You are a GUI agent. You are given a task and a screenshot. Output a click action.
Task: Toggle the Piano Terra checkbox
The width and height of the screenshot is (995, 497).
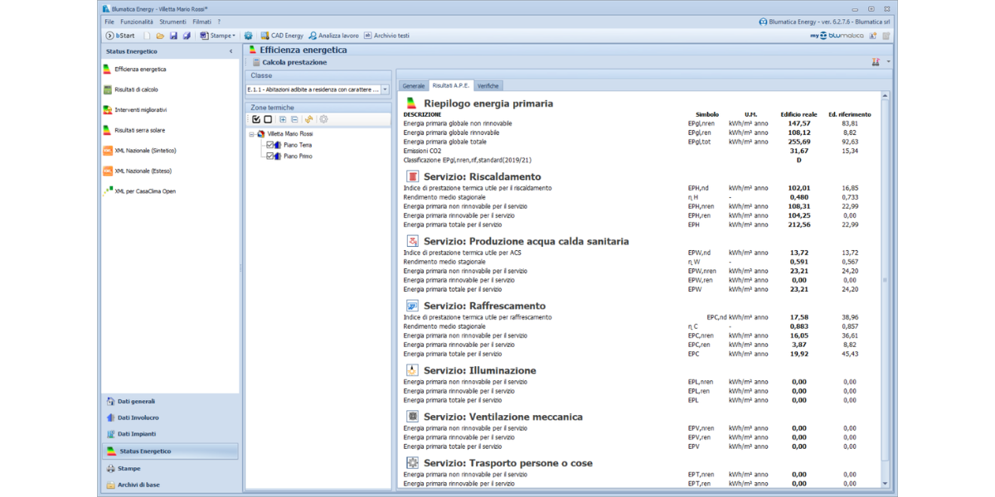point(269,145)
